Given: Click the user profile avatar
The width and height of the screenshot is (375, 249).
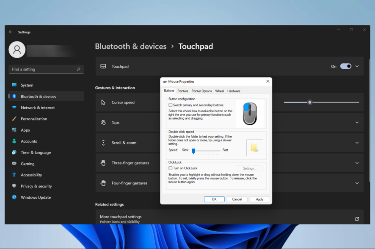Looking at the screenshot, I should (x=17, y=50).
